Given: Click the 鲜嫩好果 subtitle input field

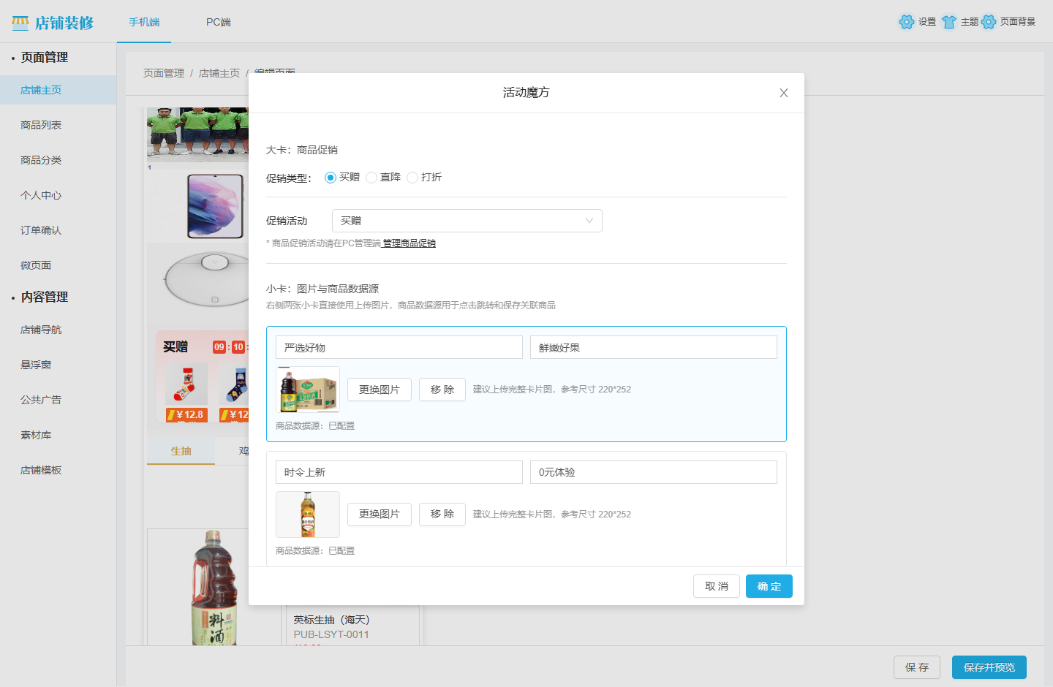Looking at the screenshot, I should tap(654, 347).
